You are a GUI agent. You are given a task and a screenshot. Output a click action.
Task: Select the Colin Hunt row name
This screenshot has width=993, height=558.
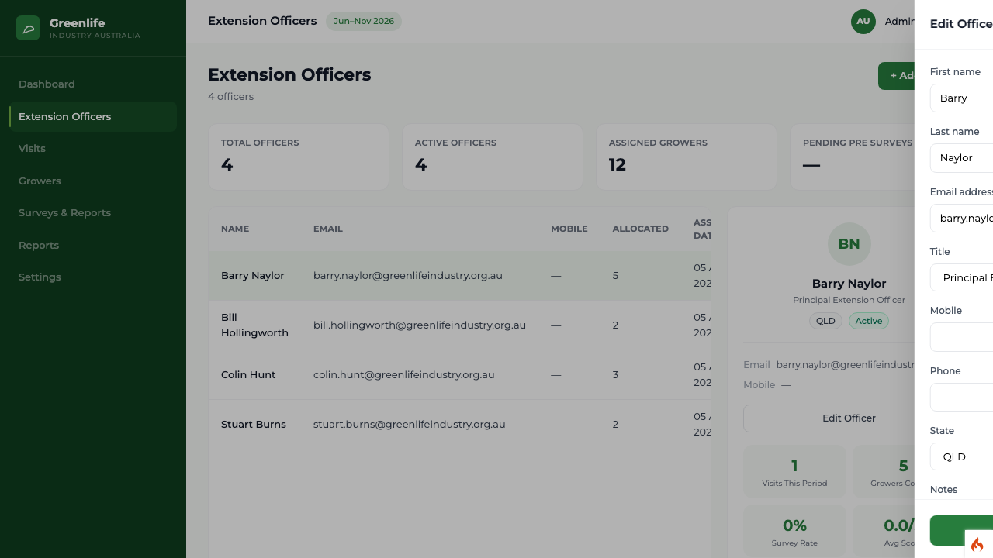[x=248, y=374]
